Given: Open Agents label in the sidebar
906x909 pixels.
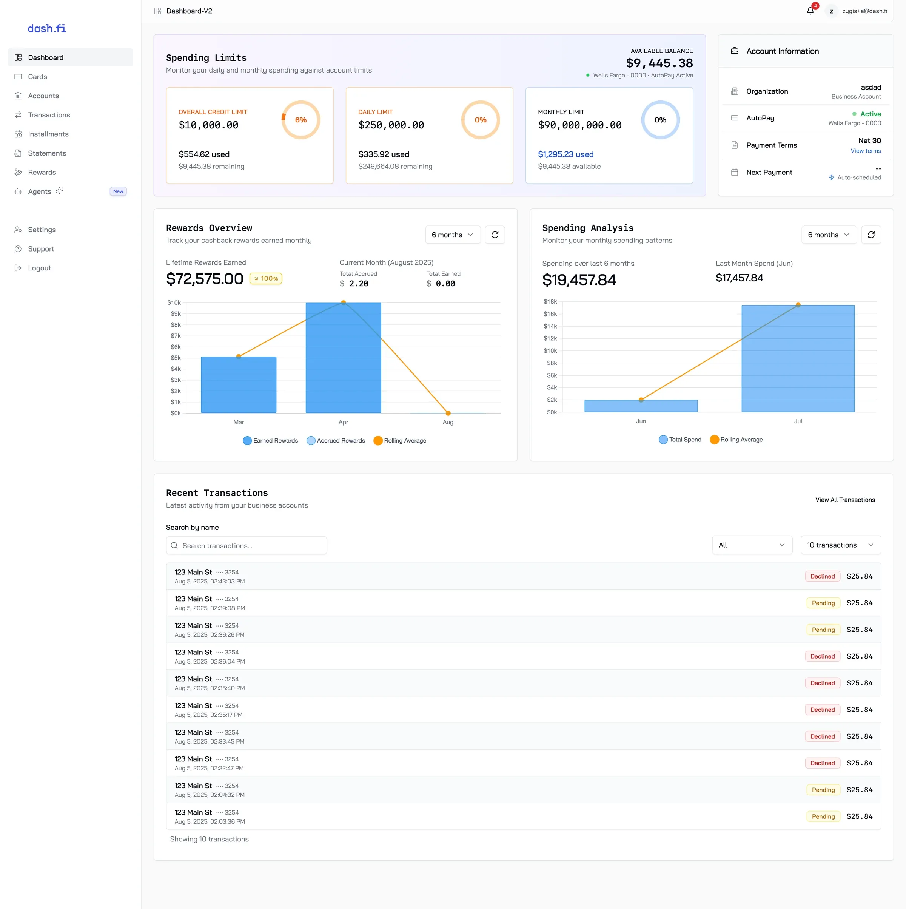Looking at the screenshot, I should [40, 191].
